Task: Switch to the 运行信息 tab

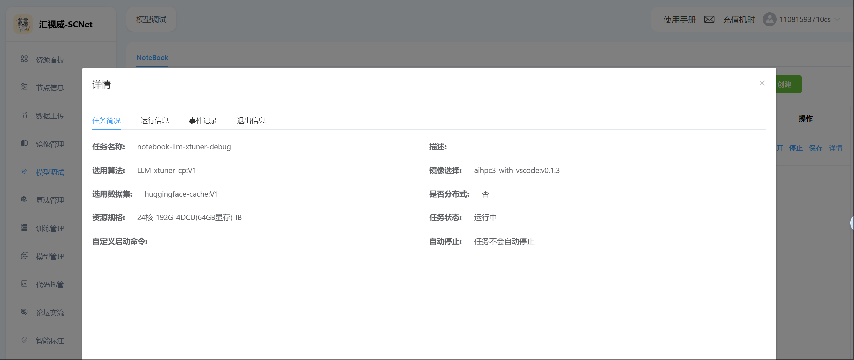Action: coord(154,120)
